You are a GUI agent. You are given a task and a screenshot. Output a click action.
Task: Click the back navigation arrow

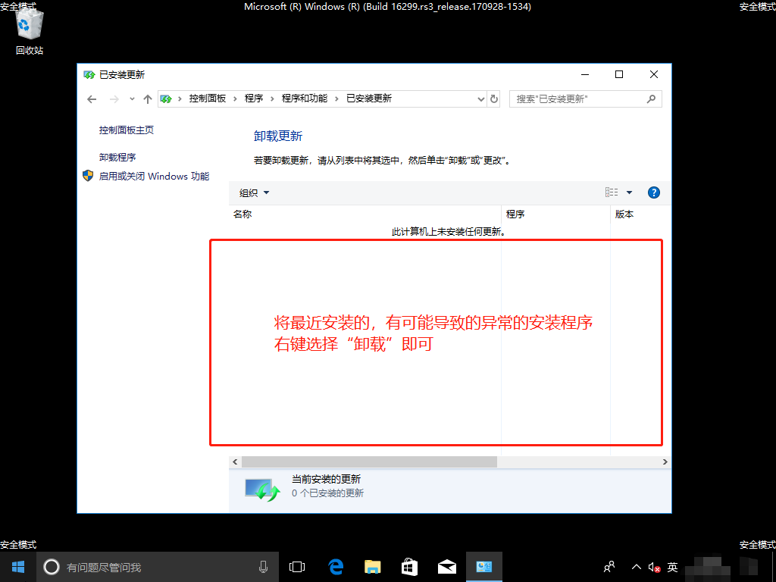92,99
